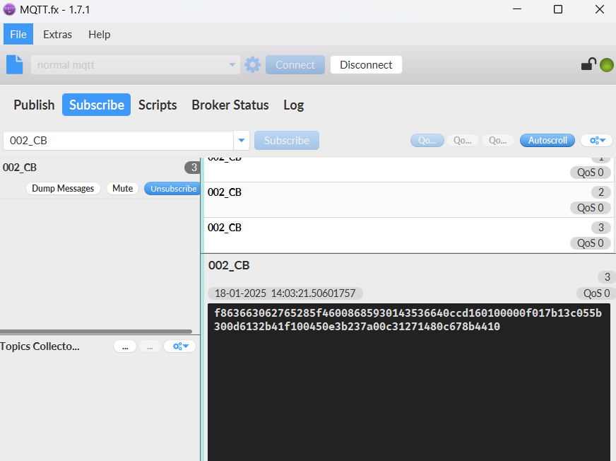Select the second QoS toggle button

[463, 141]
